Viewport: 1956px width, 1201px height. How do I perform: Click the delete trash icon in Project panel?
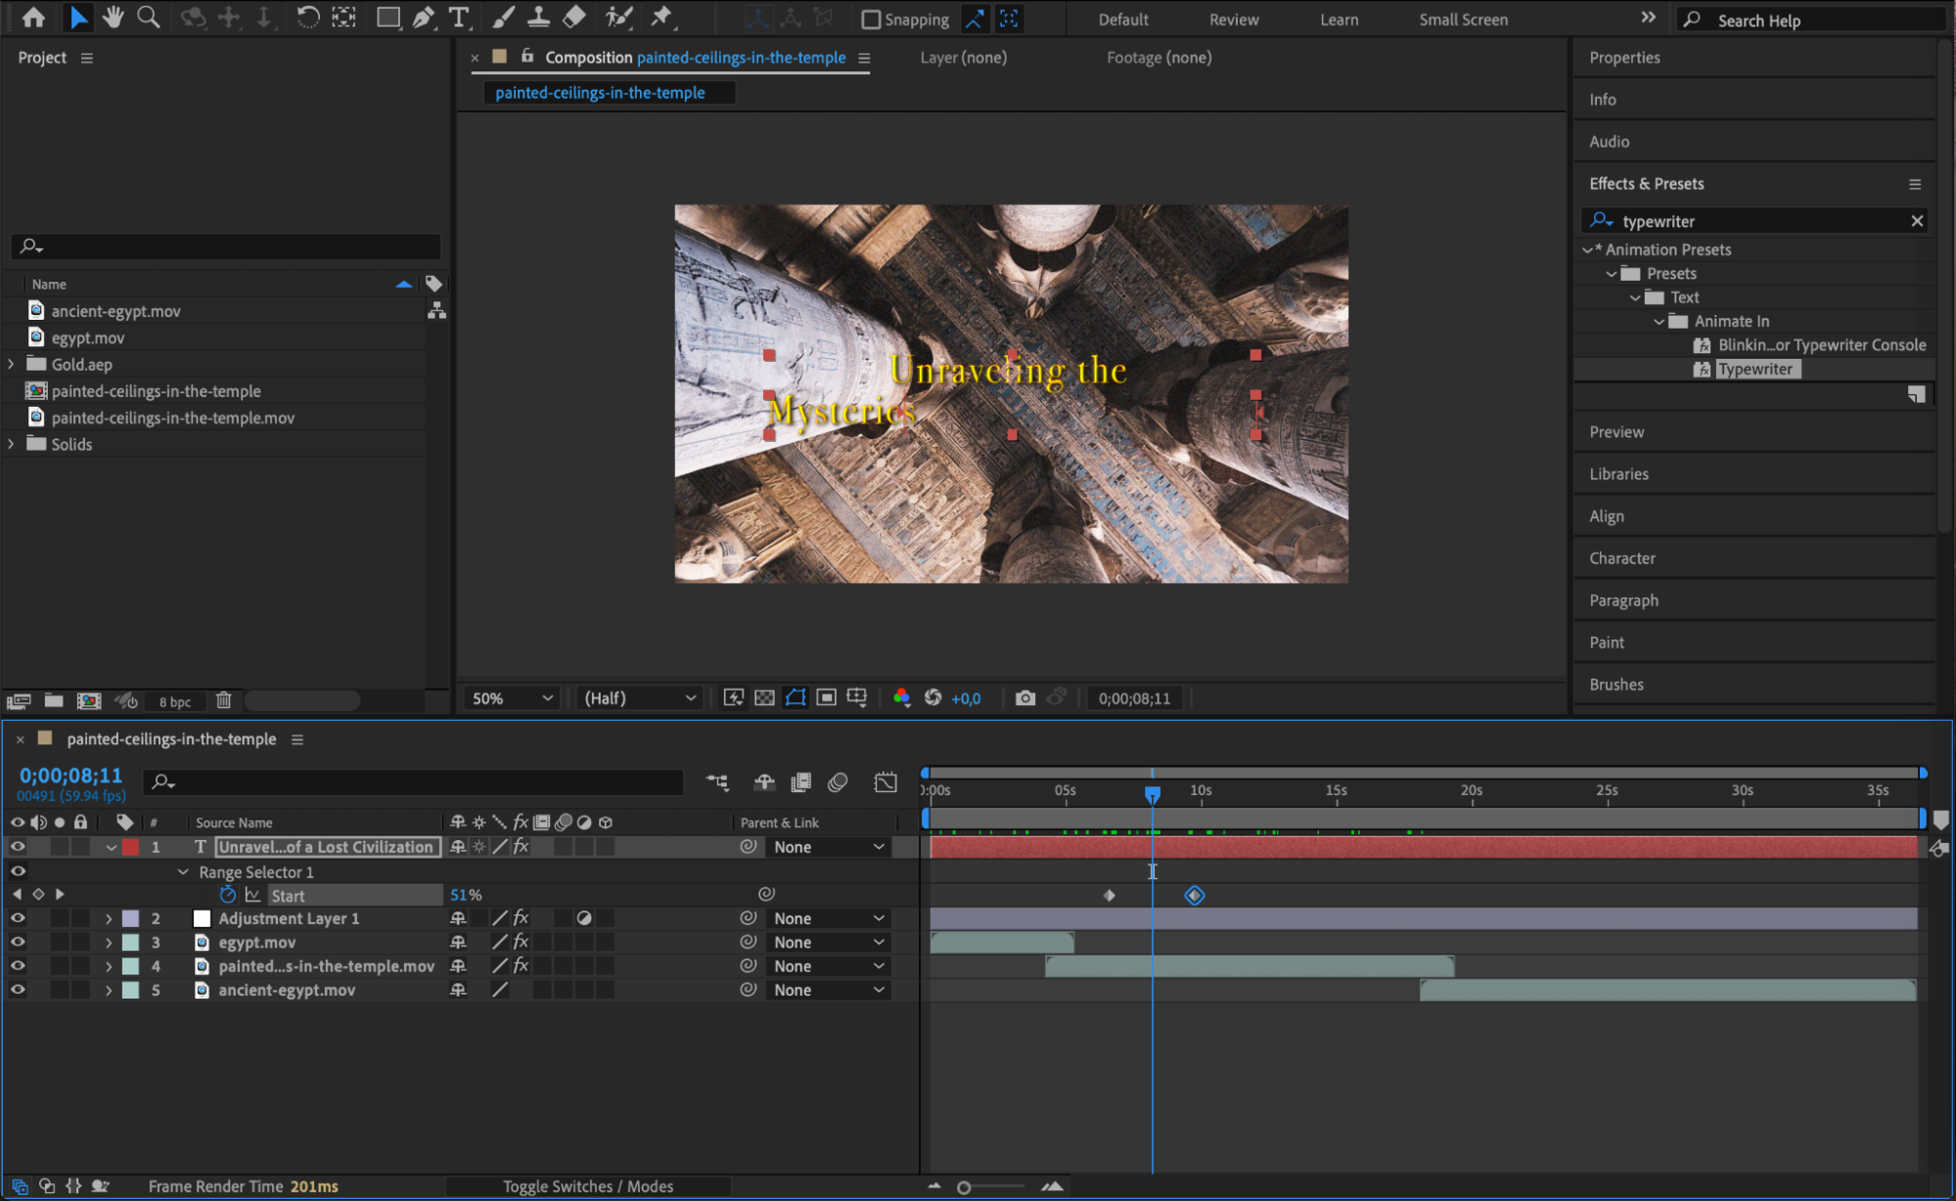223,700
